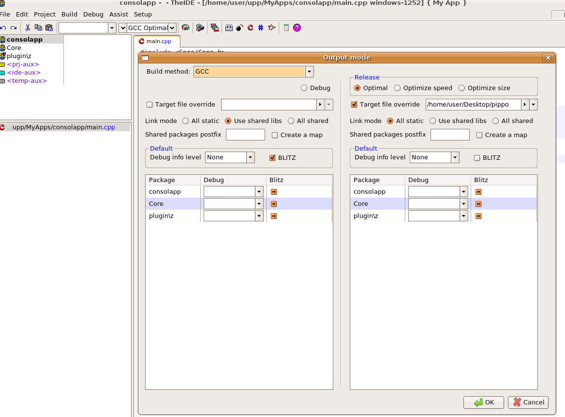
Task: Click the Paste clipboard icon
Action: point(49,28)
